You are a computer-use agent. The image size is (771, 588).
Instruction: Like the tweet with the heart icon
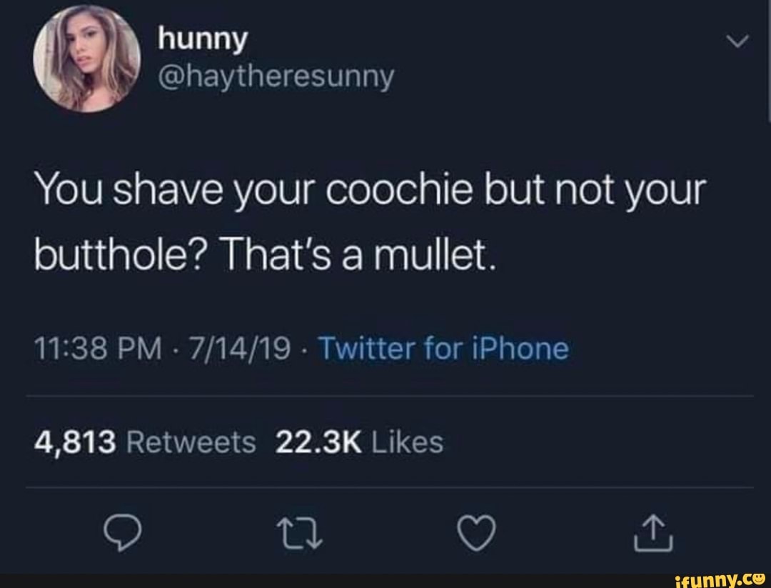pos(476,533)
